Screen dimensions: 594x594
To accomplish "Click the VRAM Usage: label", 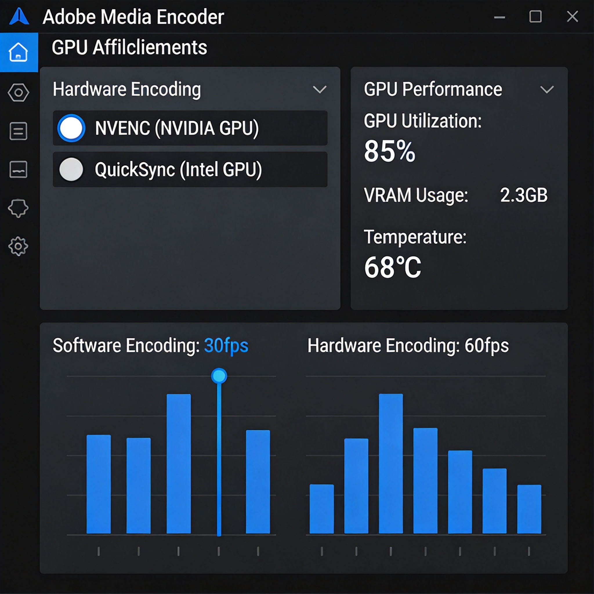I will (416, 195).
